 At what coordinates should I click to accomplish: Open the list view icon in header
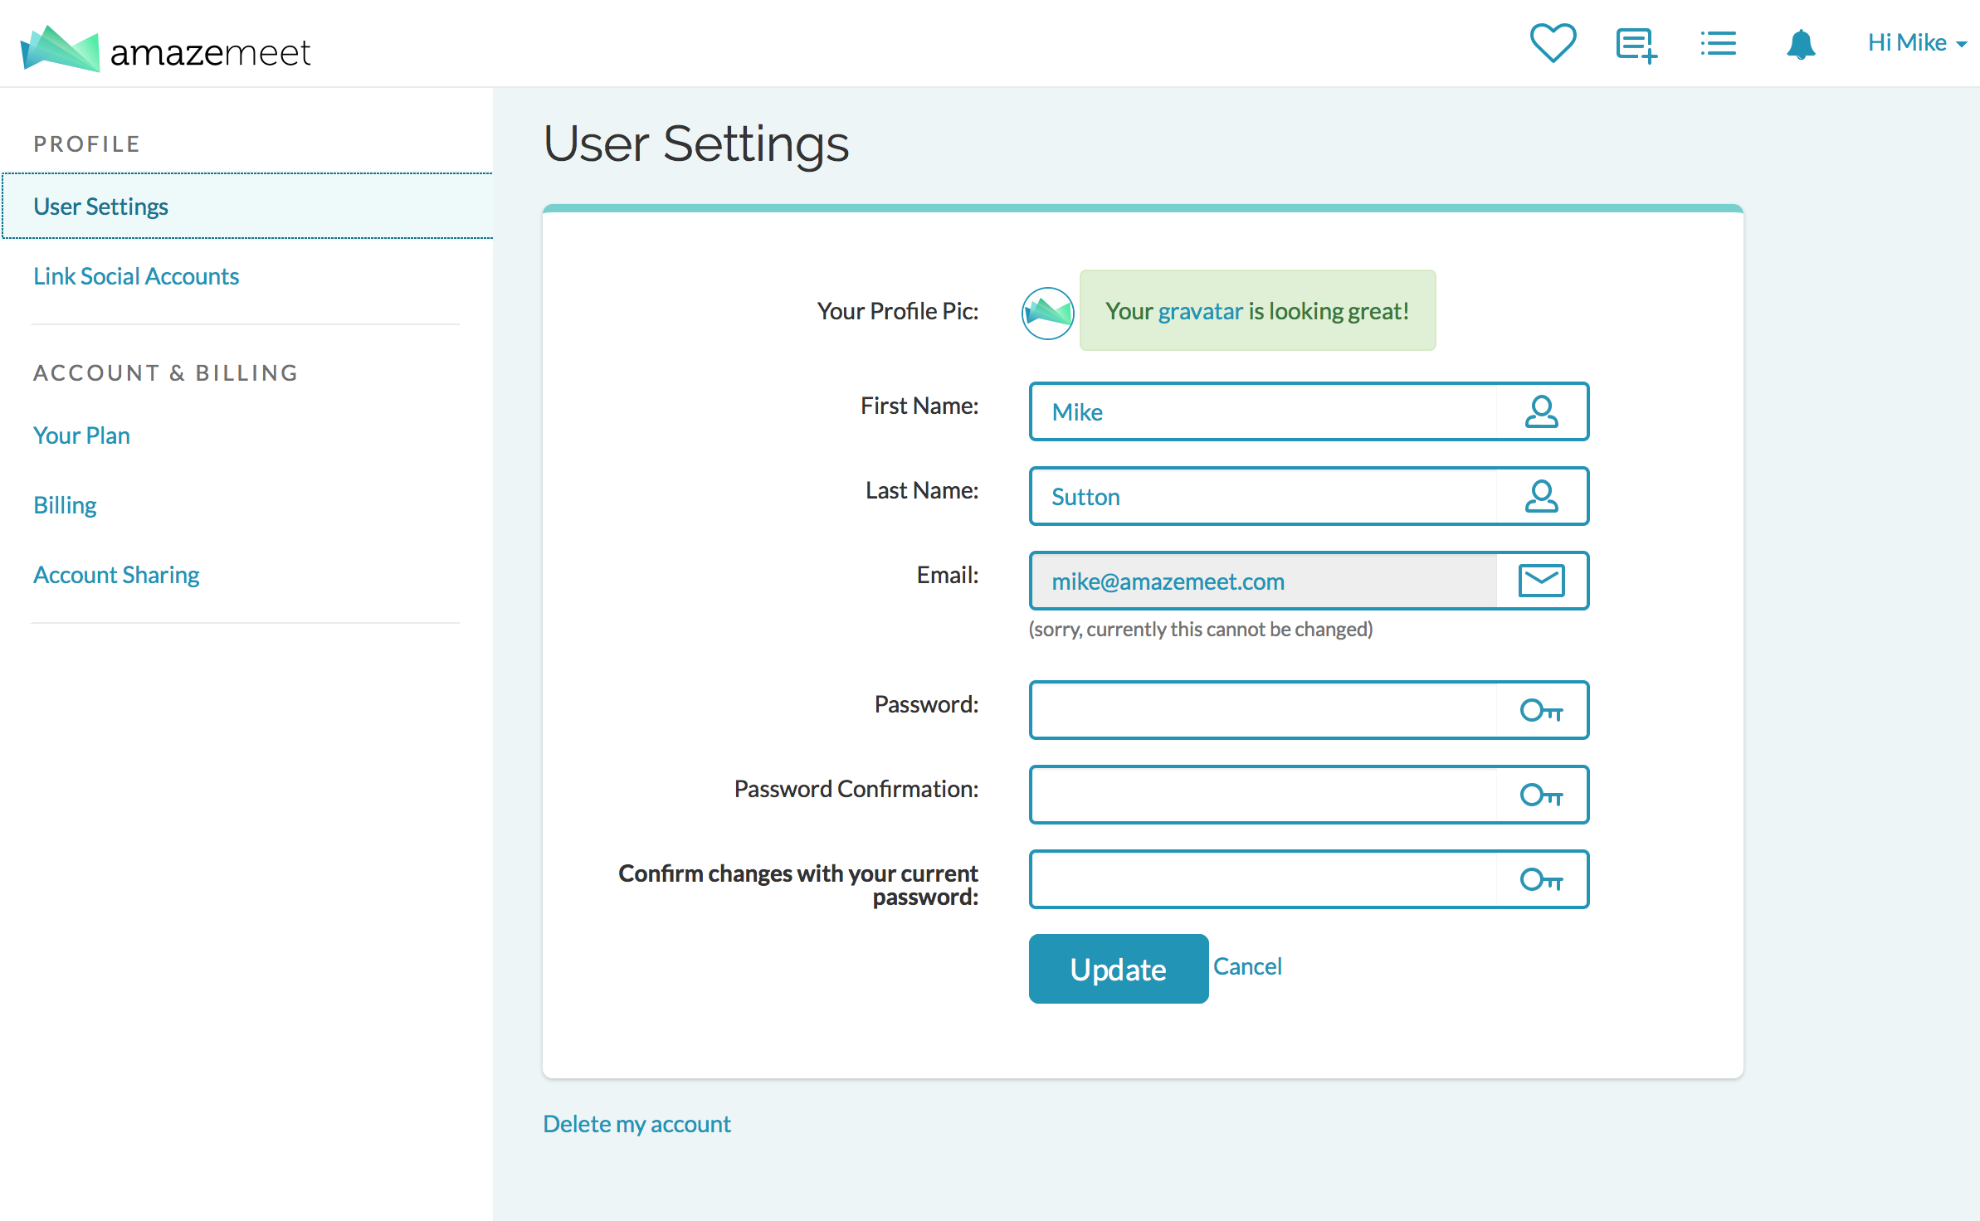tap(1718, 43)
